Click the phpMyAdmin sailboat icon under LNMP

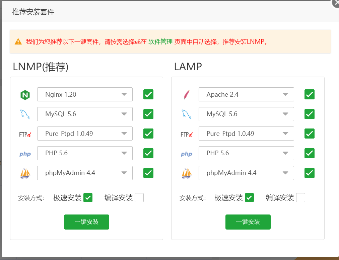click(x=25, y=173)
